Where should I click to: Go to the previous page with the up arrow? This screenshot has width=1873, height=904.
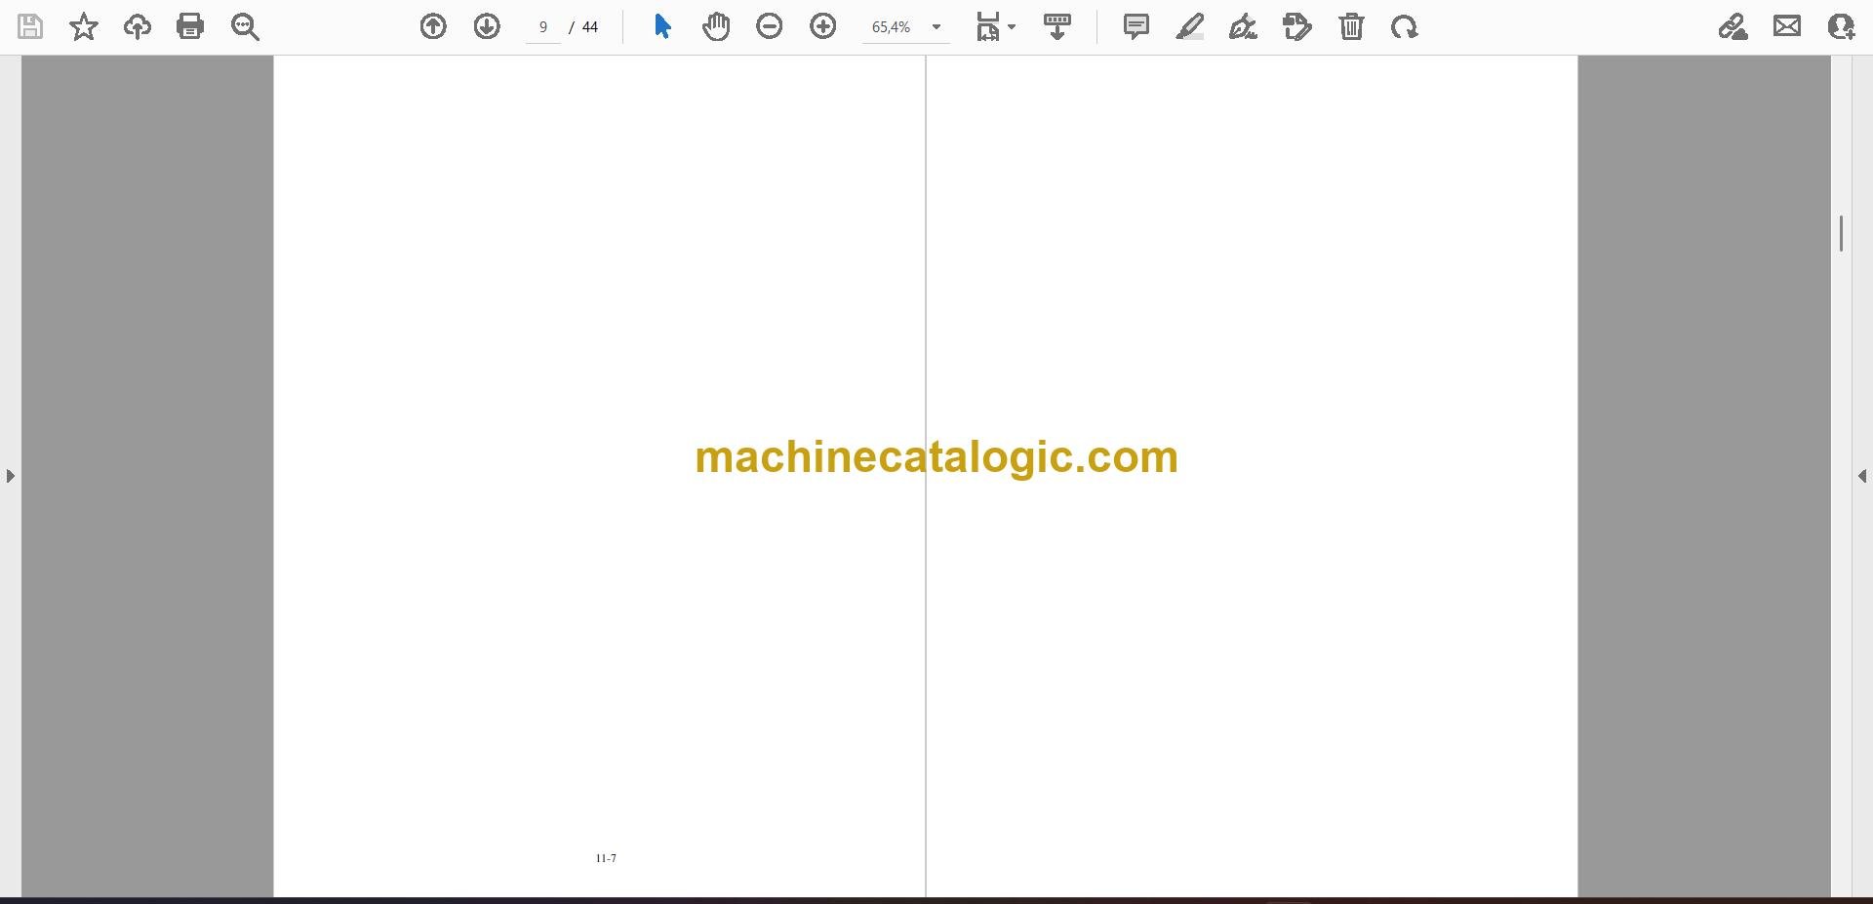click(433, 26)
